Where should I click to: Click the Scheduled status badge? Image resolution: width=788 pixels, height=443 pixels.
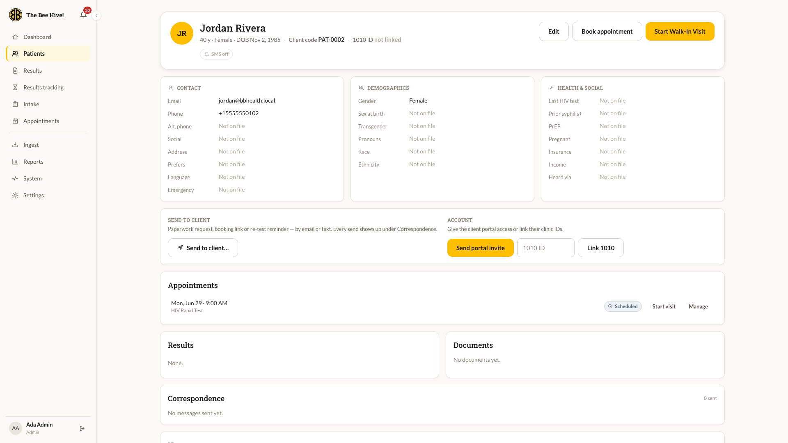[623, 306]
